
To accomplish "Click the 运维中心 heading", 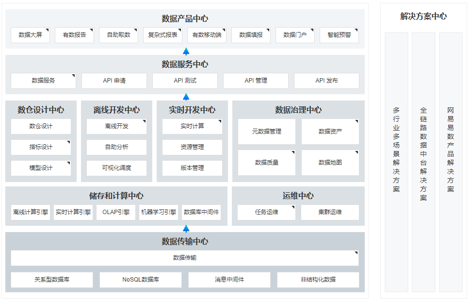I will pyautogui.click(x=298, y=196).
